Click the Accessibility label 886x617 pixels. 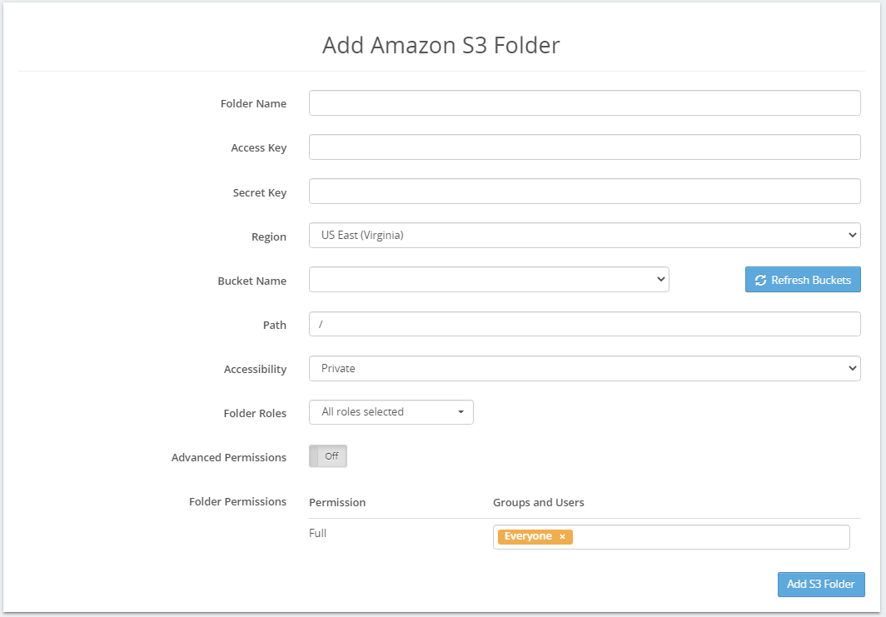[x=255, y=369]
